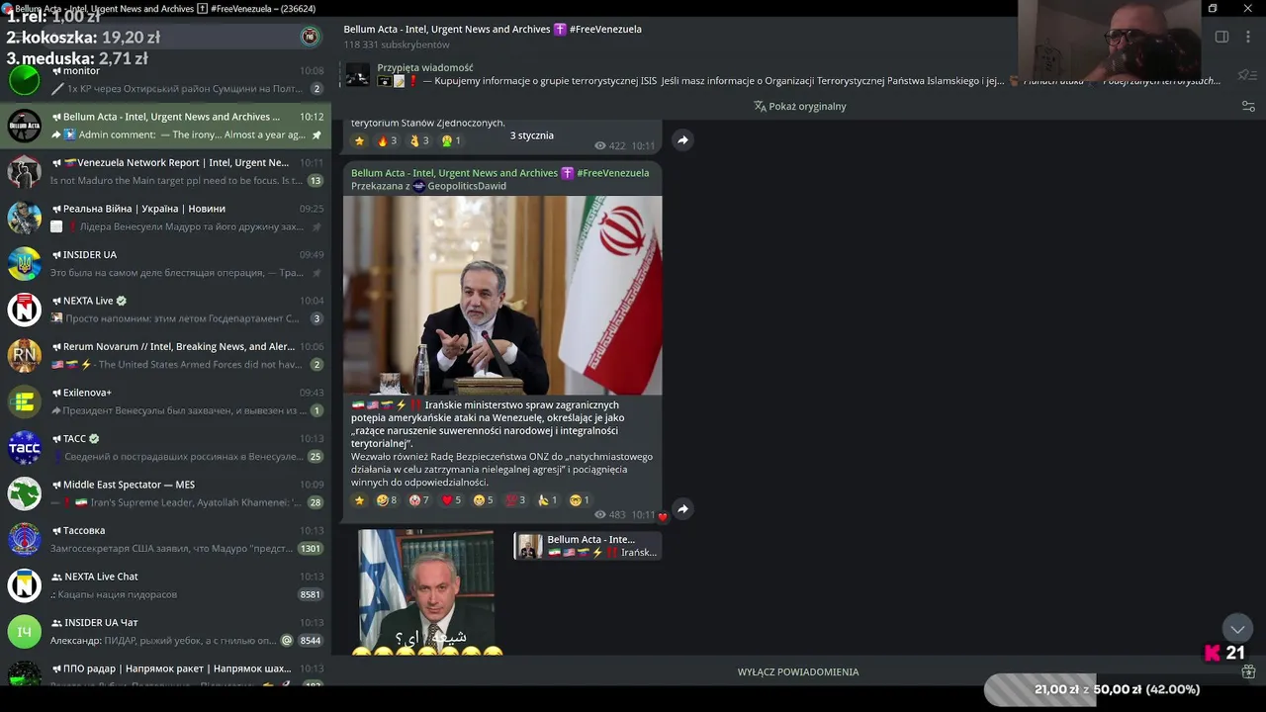Click the Реальна Війна soldier avatar
The image size is (1266, 712).
(25, 218)
